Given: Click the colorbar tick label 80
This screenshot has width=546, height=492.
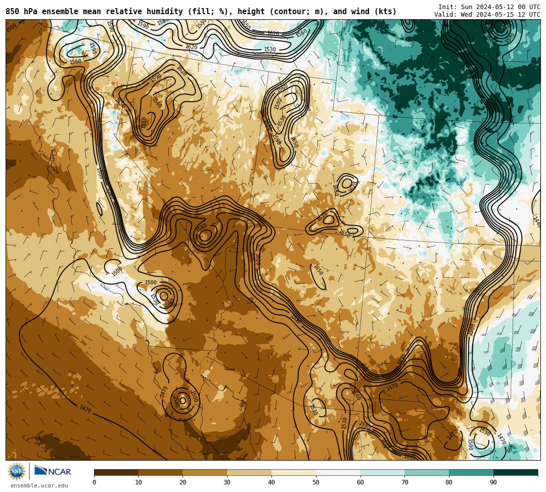Looking at the screenshot, I should click(x=449, y=482).
